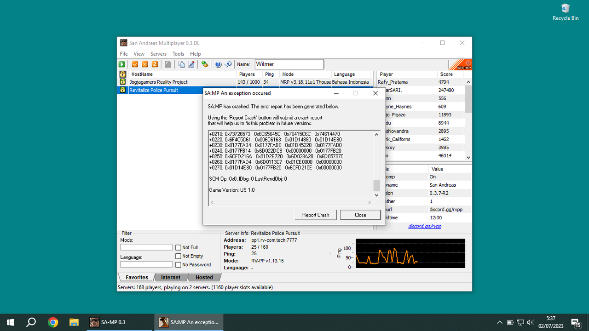Click the taskbar Search icon
This screenshot has width=589, height=331.
(x=31, y=322)
